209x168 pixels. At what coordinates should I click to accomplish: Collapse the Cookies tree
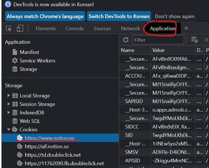(9, 130)
